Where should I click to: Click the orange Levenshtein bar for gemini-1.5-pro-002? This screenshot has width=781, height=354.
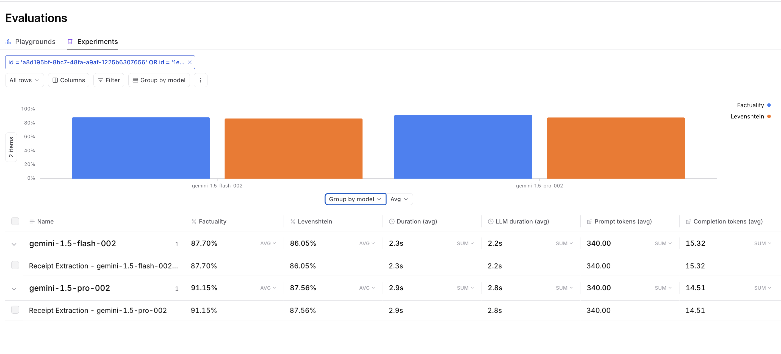tap(616, 148)
